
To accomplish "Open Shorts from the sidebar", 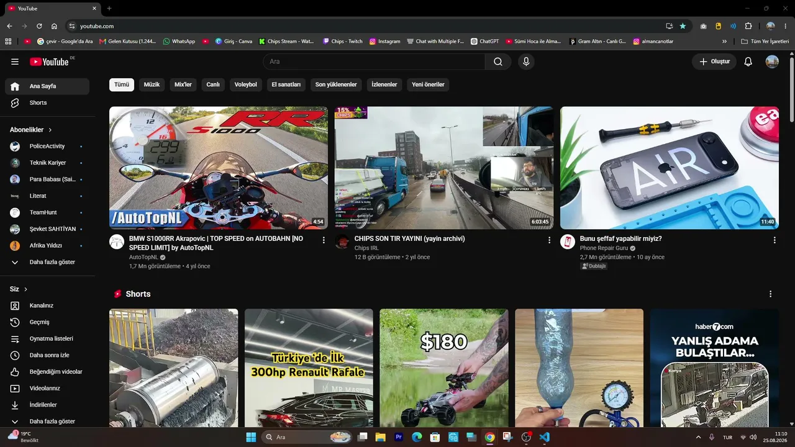I will coord(47,103).
